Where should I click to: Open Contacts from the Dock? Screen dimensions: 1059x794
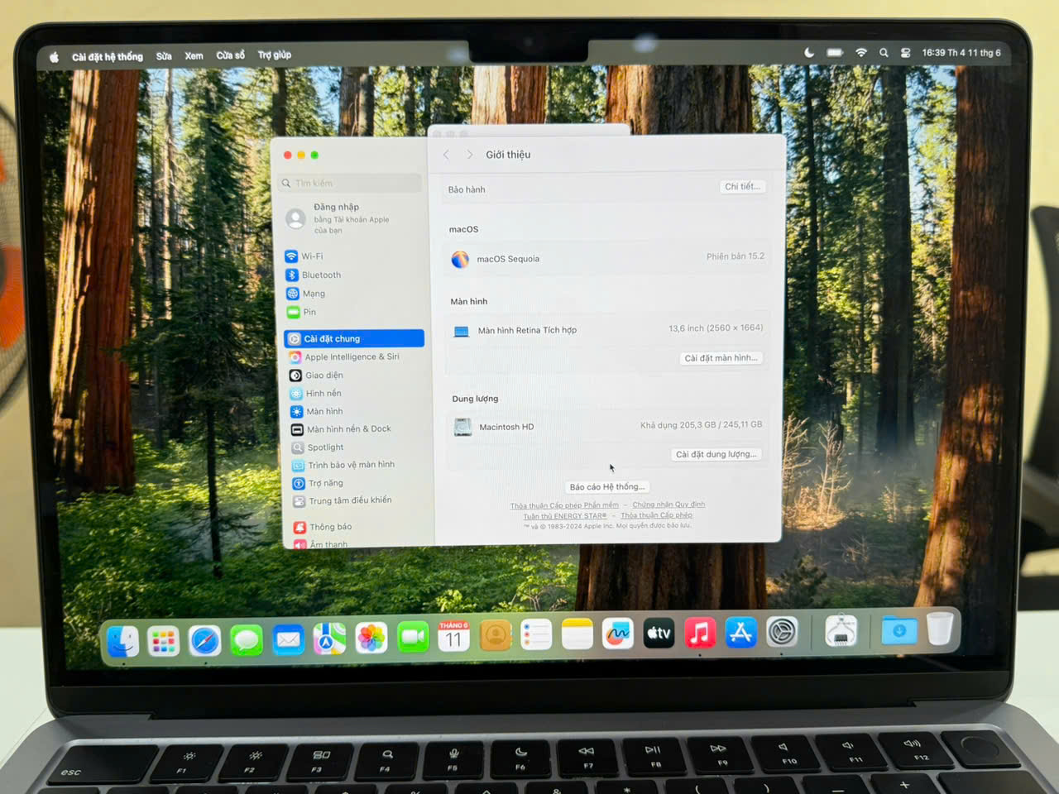[x=495, y=635]
